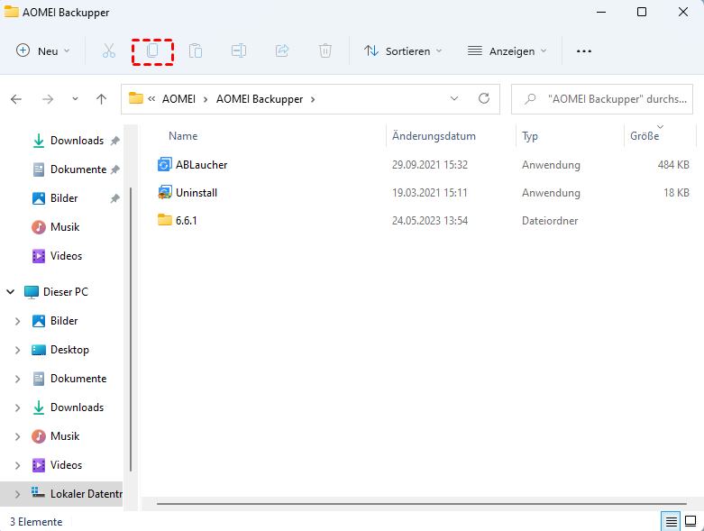Open Videos in quick access
The width and height of the screenshot is (704, 531).
coord(66,256)
